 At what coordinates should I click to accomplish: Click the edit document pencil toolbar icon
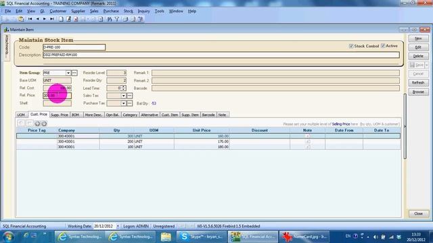tap(68, 19)
